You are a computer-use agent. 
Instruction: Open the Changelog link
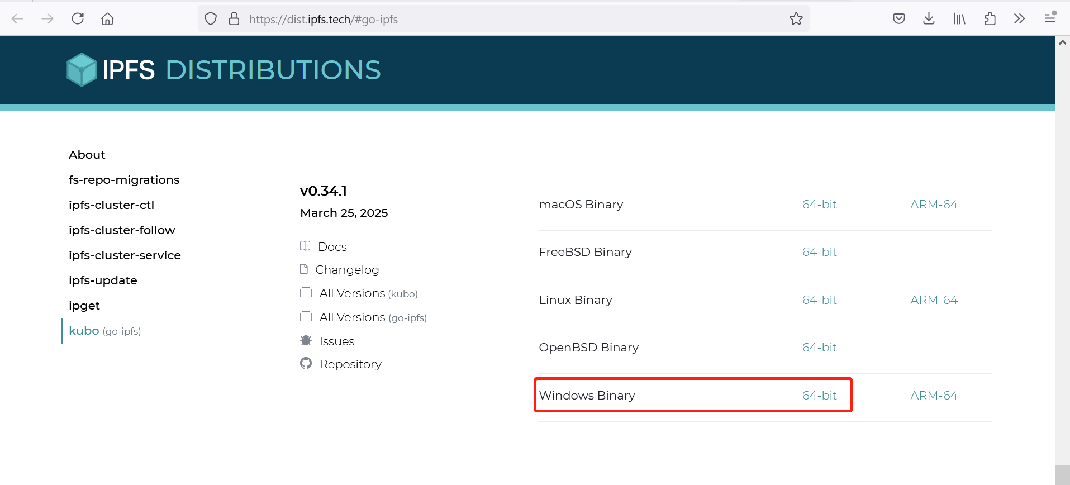tap(347, 270)
